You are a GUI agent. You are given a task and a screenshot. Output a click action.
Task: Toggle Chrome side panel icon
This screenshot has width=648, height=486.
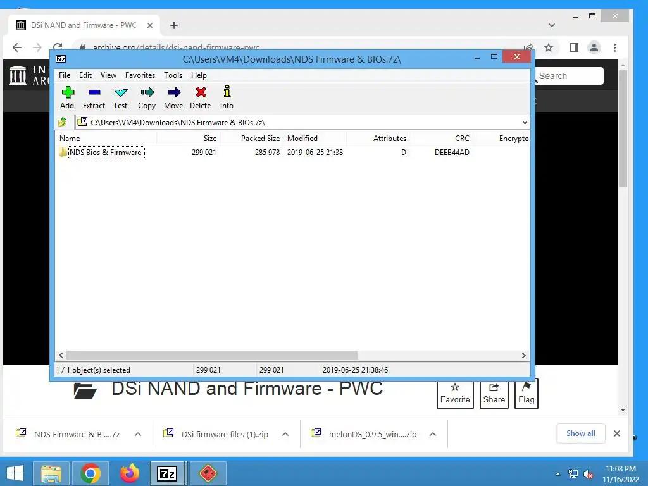tap(573, 47)
